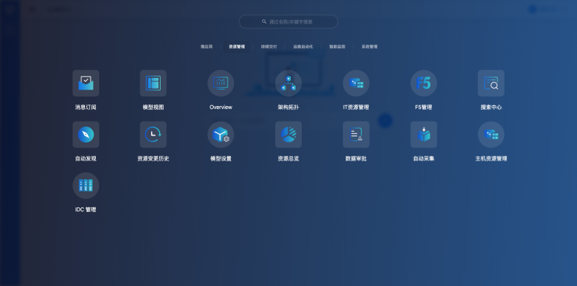Switch to the 持续交付 tab

click(x=269, y=47)
